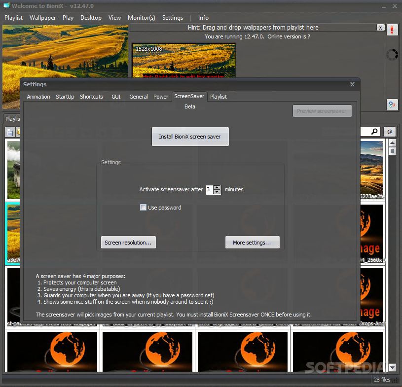This screenshot has width=402, height=387.
Task: Select the highlighted a3e7 wallpaper thumbnail
Action: pos(12,233)
